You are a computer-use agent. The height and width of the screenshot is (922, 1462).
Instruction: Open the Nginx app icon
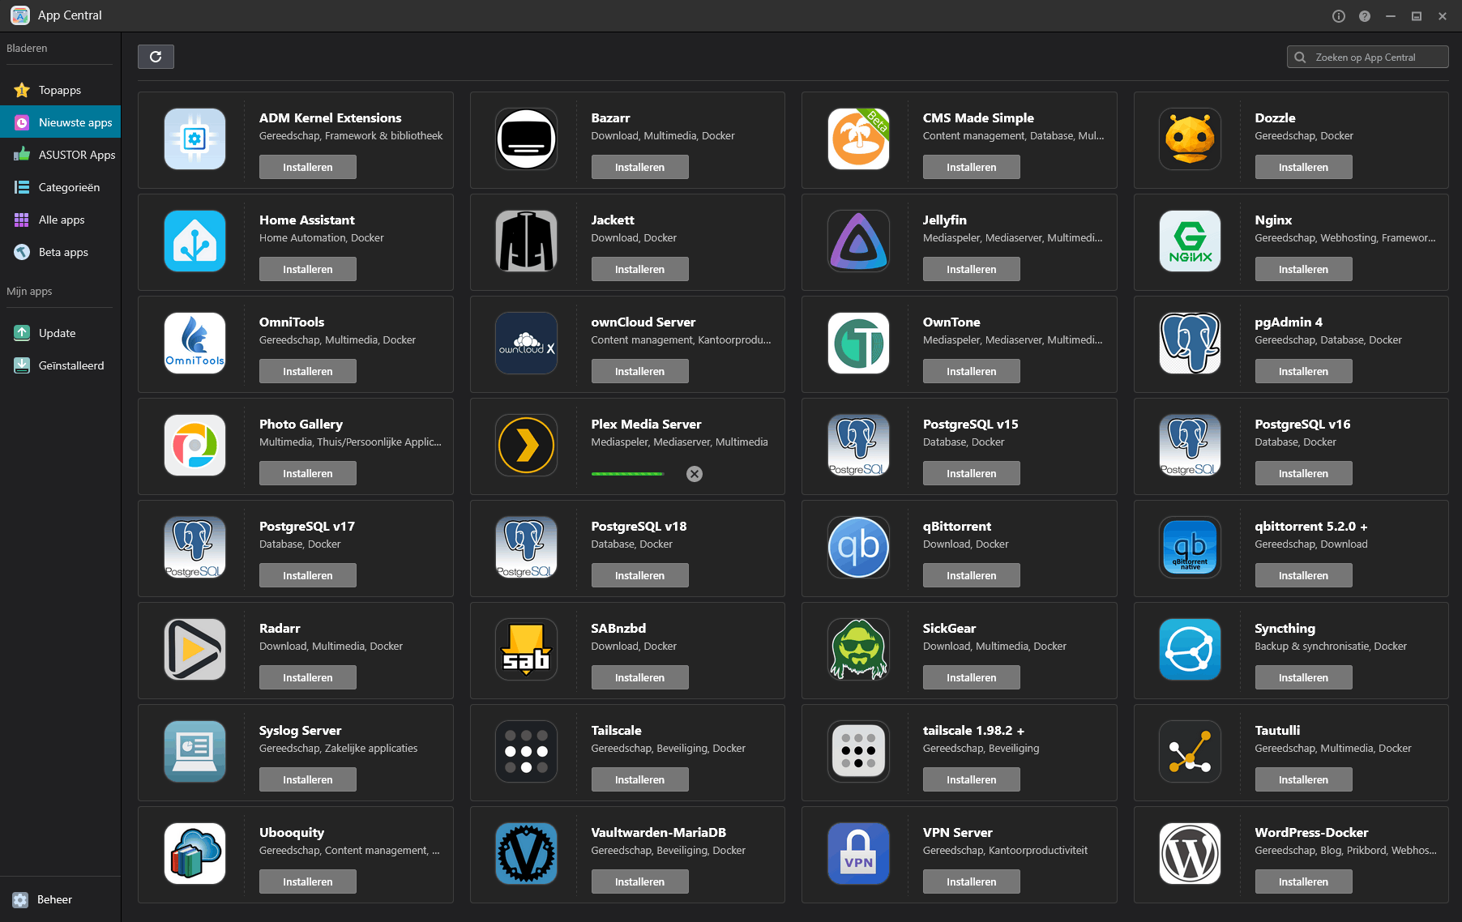[1190, 241]
